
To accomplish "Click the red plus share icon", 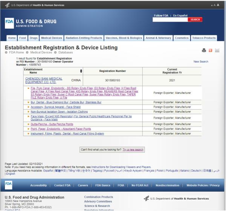I will (x=211, y=50).
